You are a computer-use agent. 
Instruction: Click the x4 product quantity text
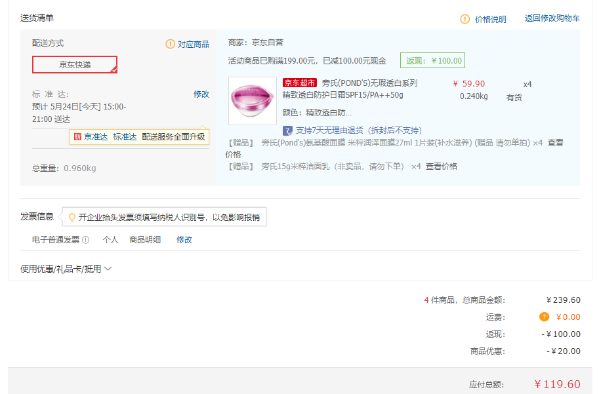[527, 85]
